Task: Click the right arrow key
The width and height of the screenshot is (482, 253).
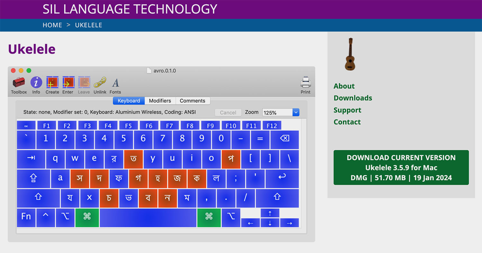Action: pos(290,223)
